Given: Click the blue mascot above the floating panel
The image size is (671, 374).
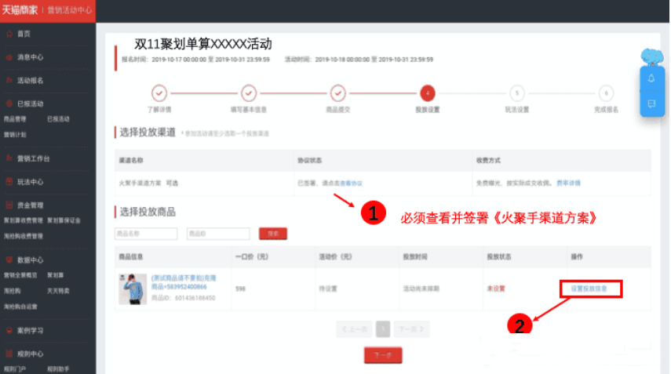Looking at the screenshot, I should pos(651,57).
